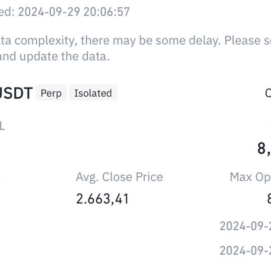Click the 2024-09-29 date in the update timestamp

49,12
